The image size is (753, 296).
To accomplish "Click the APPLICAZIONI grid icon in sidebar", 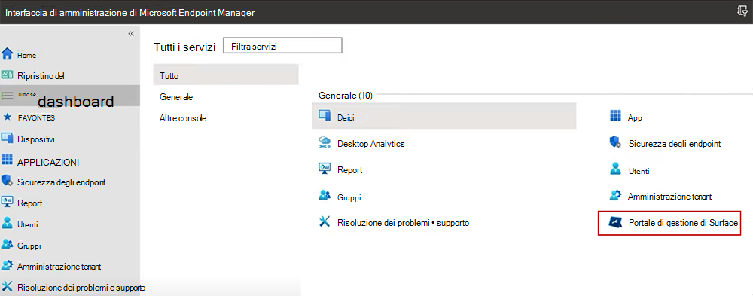I will point(8,160).
